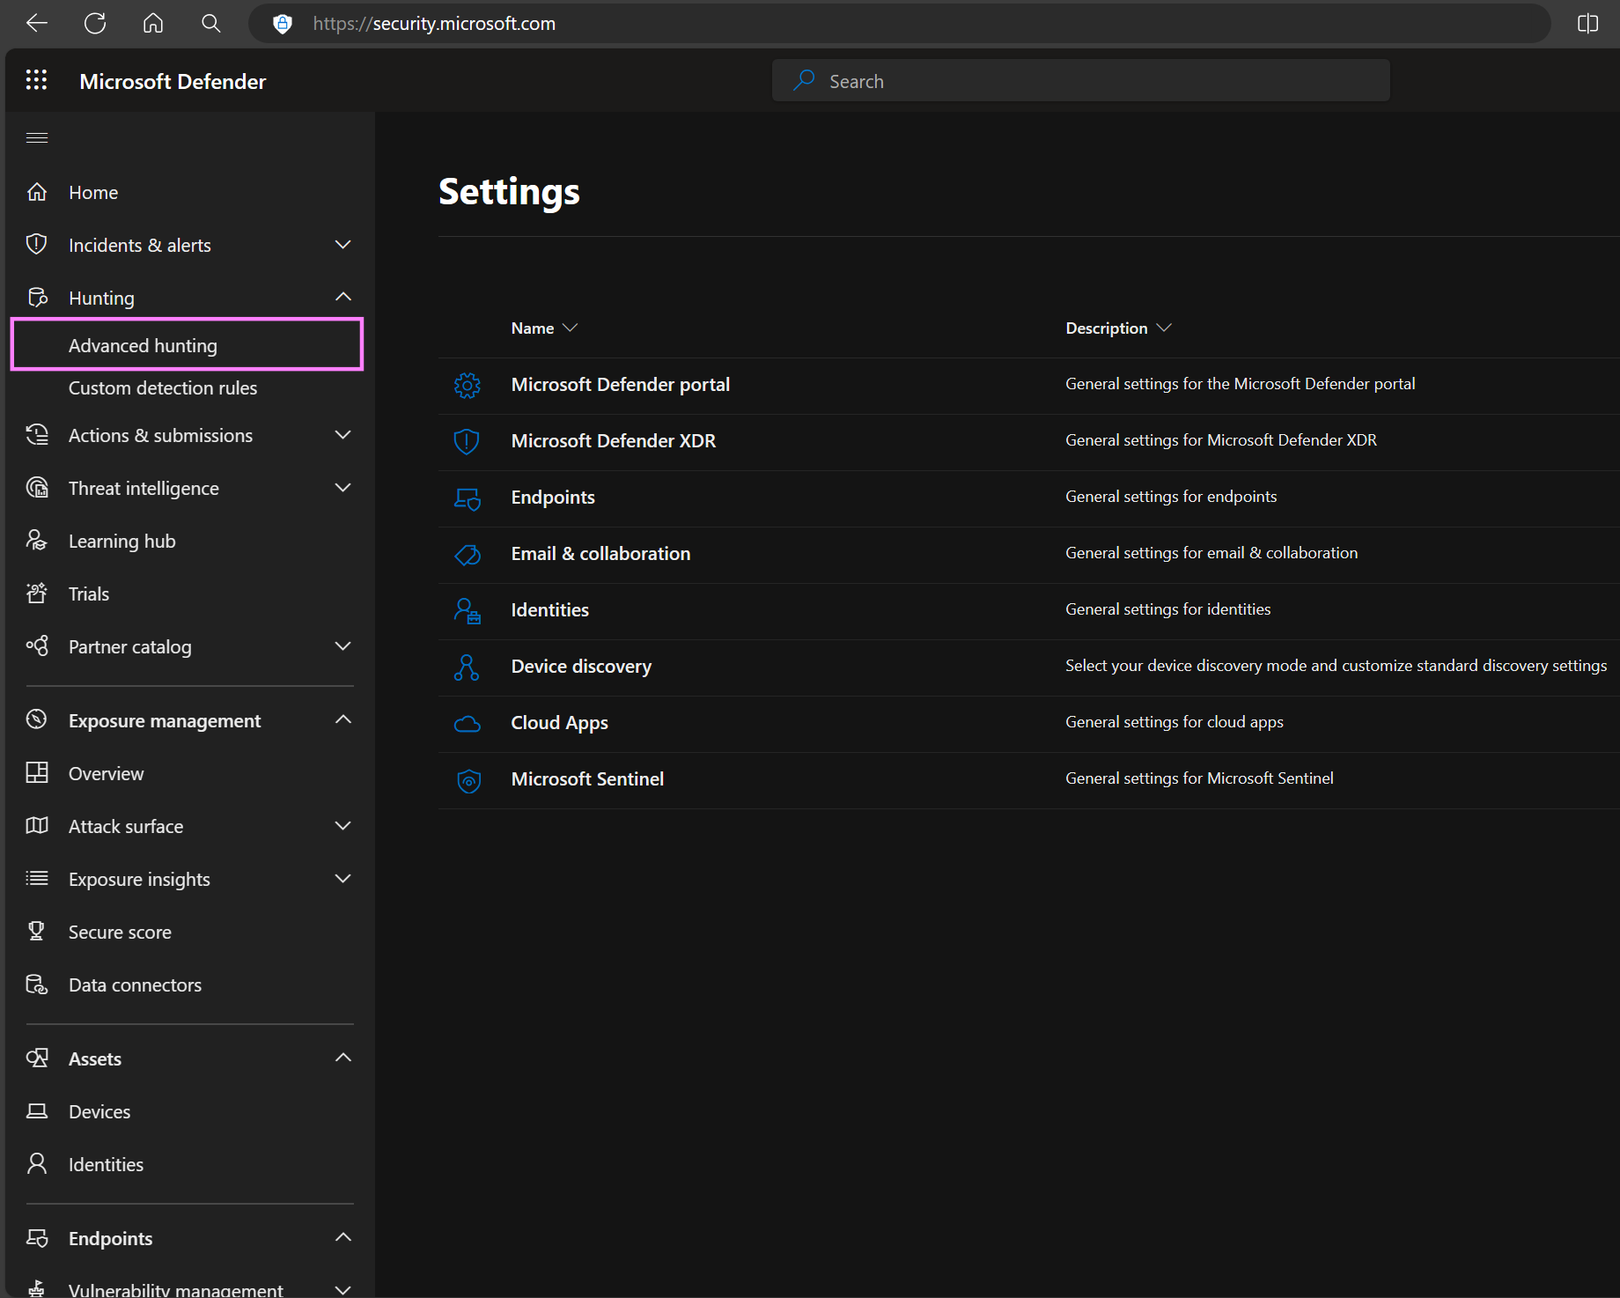The width and height of the screenshot is (1620, 1298).
Task: Click the Incidents & alerts shield icon
Action: (37, 245)
